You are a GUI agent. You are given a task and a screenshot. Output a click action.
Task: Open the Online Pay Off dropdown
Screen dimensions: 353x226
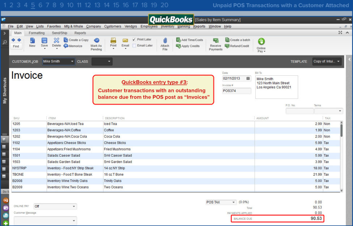pos(74,206)
